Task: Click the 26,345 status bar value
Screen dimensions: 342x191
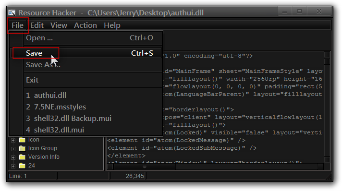Action: 128,176
